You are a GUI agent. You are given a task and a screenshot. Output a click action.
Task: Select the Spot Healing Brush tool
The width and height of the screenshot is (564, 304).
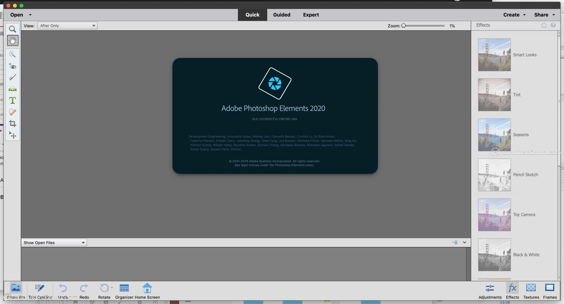(13, 112)
